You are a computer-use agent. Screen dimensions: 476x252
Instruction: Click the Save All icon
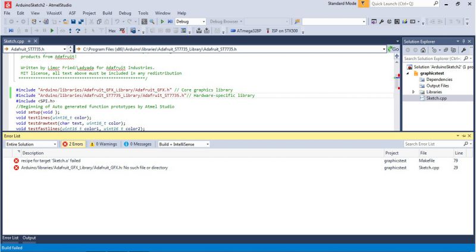(x=81, y=21)
